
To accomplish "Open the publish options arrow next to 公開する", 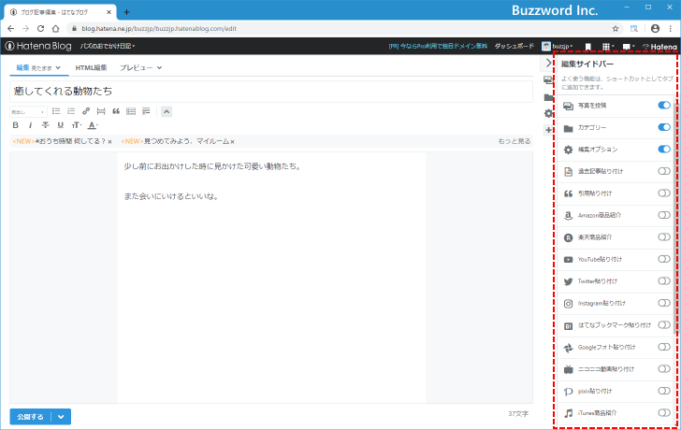I will tap(61, 417).
